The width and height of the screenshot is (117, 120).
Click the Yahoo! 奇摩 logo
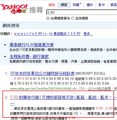14,9
